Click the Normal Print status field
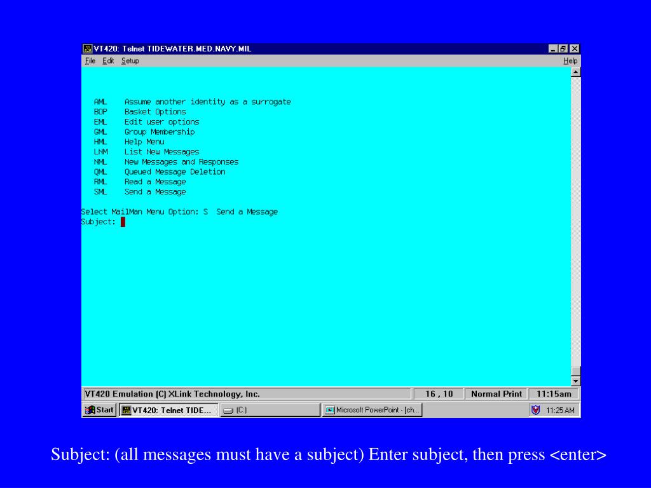651x488 pixels. point(496,394)
